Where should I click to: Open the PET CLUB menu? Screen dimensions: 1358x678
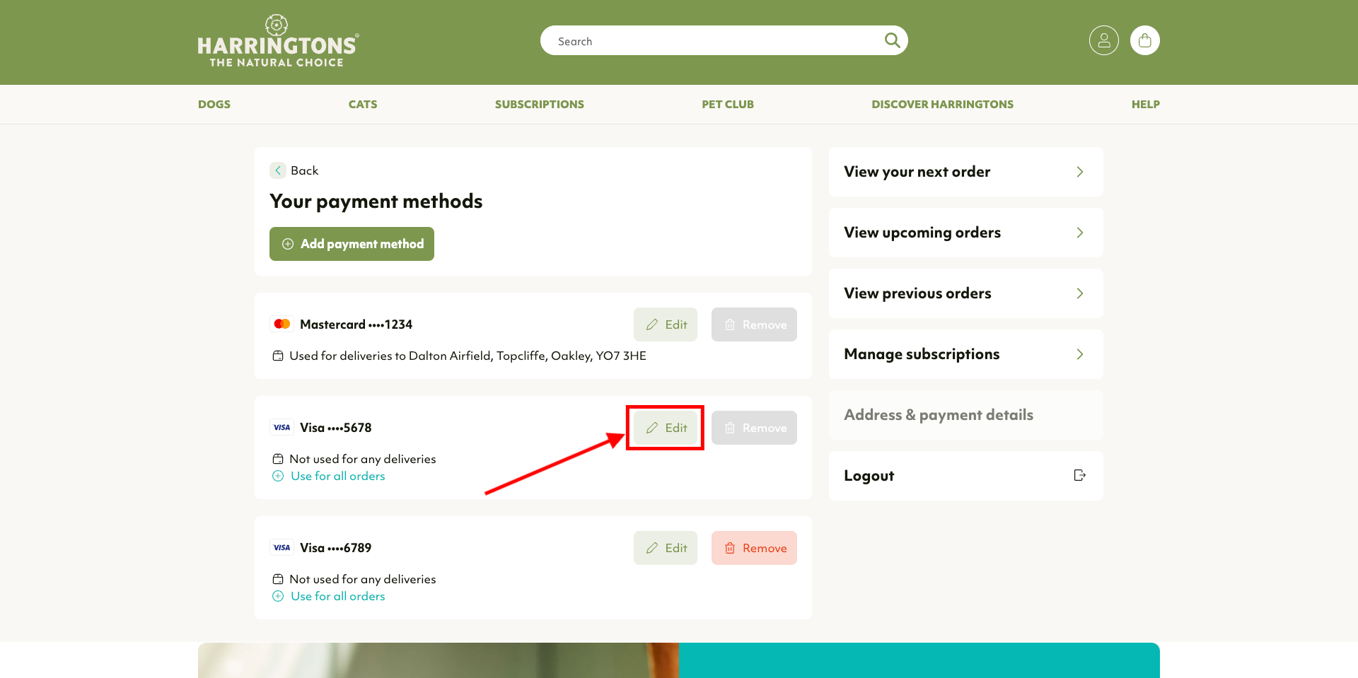[x=728, y=104]
